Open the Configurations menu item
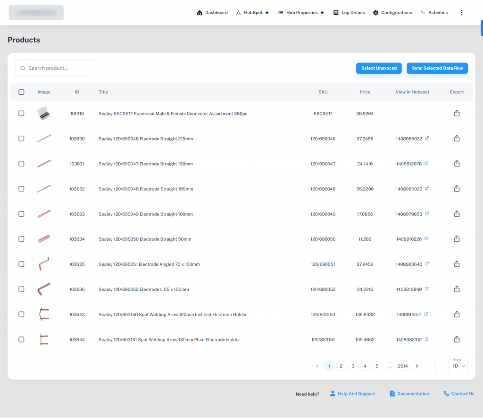This screenshot has width=483, height=418. 392,13
